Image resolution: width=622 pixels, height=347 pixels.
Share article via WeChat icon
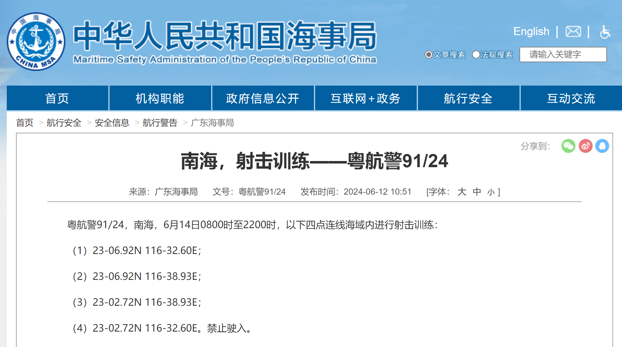568,146
